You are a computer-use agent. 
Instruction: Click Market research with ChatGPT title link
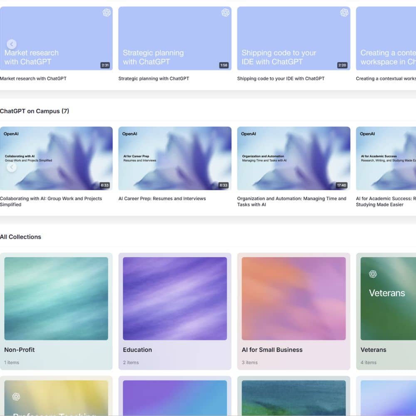coord(33,79)
